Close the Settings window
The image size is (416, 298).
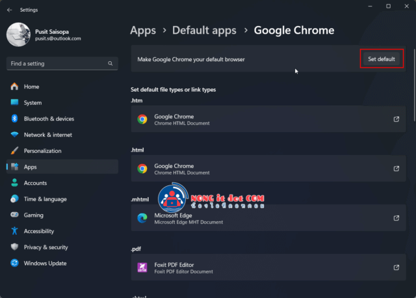[x=406, y=6]
